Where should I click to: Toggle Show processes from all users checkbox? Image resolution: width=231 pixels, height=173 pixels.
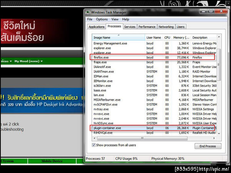coord(94,145)
